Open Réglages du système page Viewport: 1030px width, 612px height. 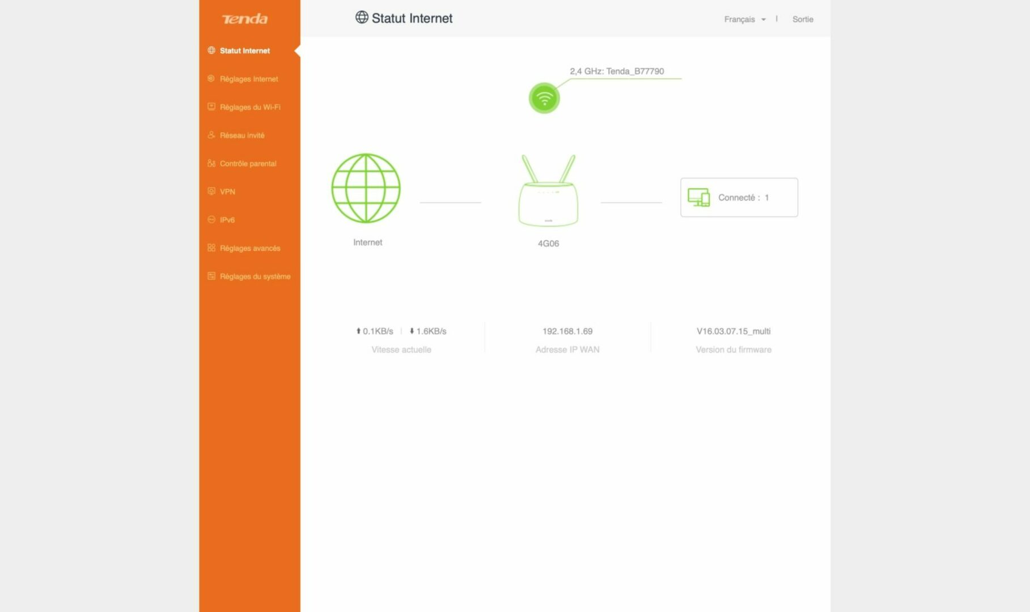click(x=255, y=277)
